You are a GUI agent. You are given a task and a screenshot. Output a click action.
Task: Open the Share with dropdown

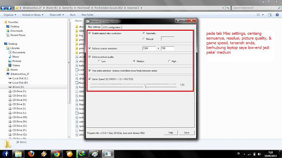[57, 14]
